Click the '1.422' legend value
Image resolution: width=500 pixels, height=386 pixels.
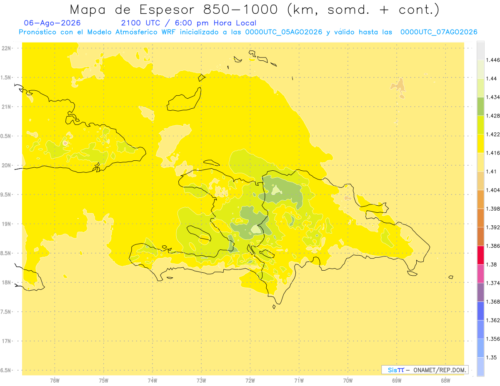click(x=493, y=134)
